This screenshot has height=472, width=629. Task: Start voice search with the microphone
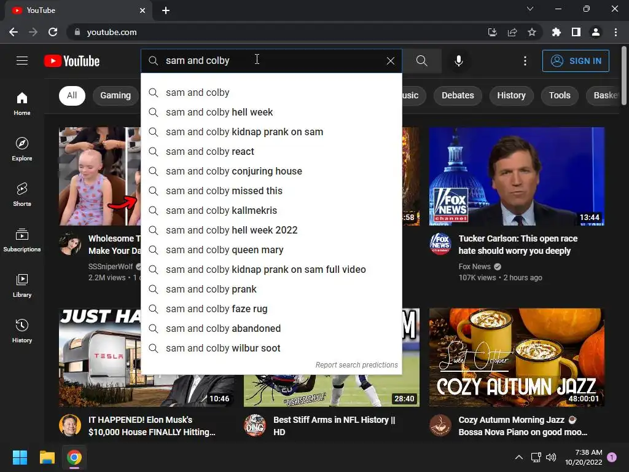pyautogui.click(x=459, y=61)
